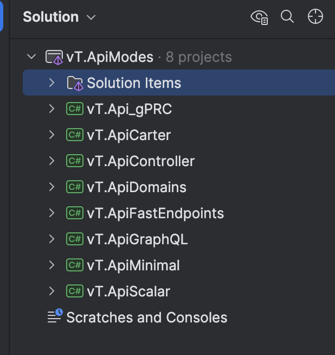
Task: Click the Scratches and Consoles icon
Action: point(55,315)
